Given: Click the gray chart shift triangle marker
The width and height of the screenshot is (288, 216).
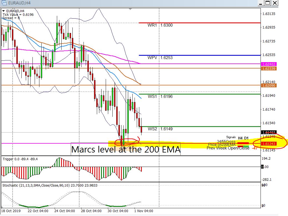Looking at the screenshot, I should pyautogui.click(x=130, y=9).
